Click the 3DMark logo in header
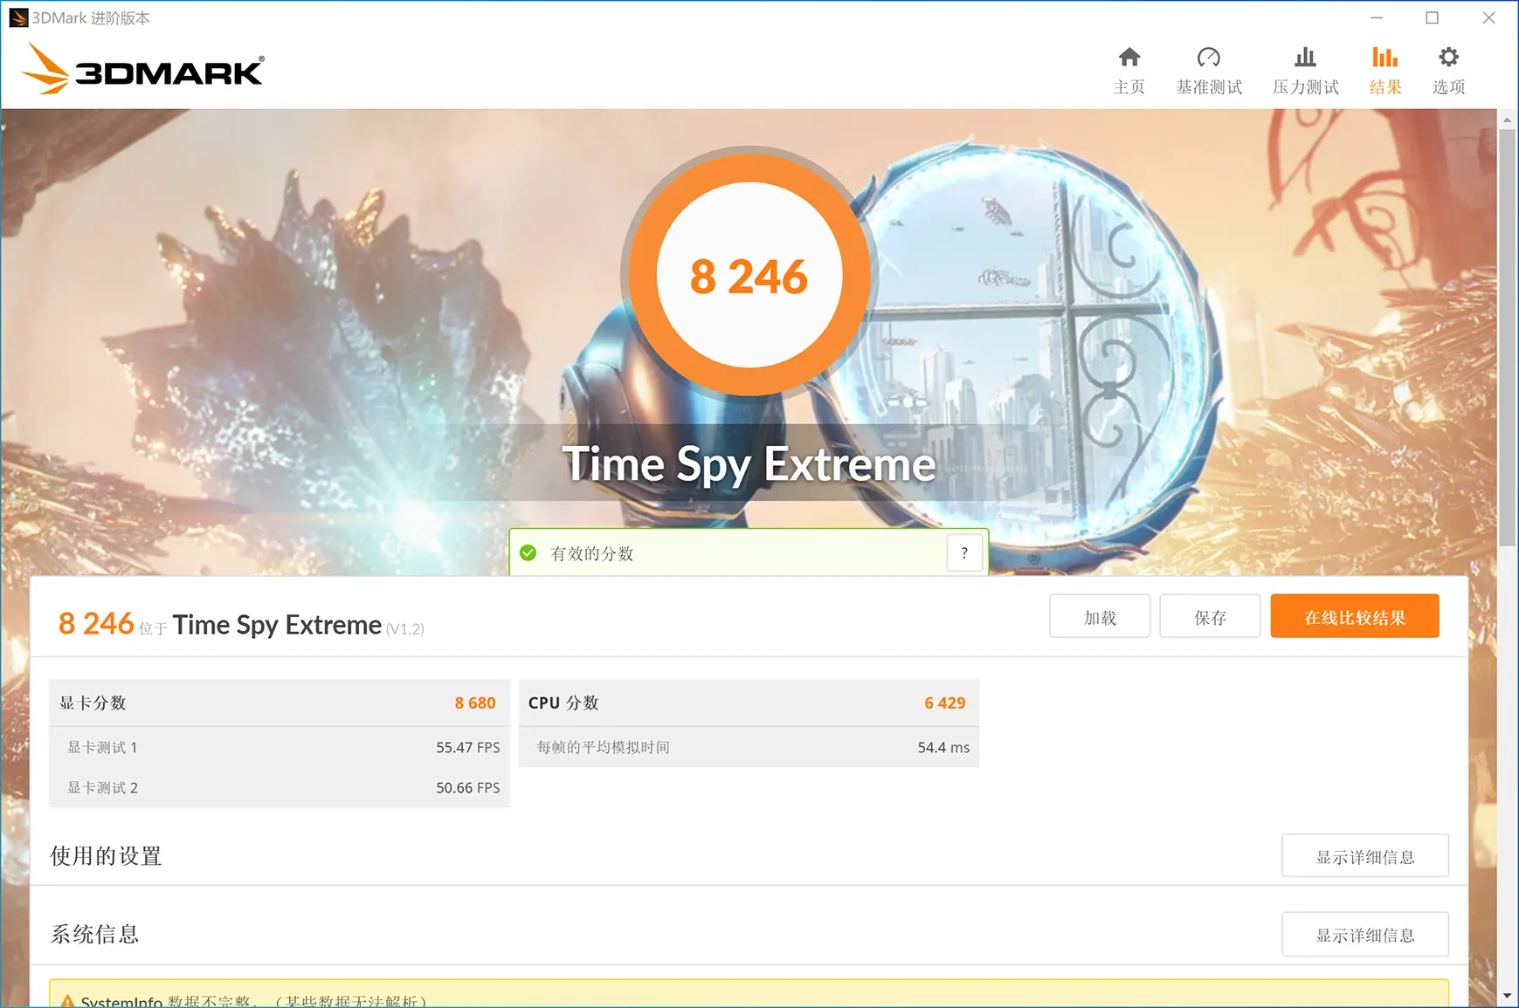Viewport: 1519px width, 1008px height. pos(143,69)
